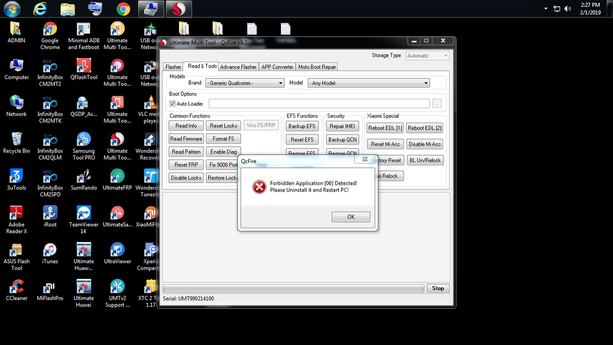The height and width of the screenshot is (345, 613).
Task: Launch QFlashTool from the desktop
Action: 84,69
